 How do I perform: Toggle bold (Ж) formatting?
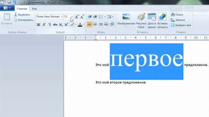tap(39, 25)
